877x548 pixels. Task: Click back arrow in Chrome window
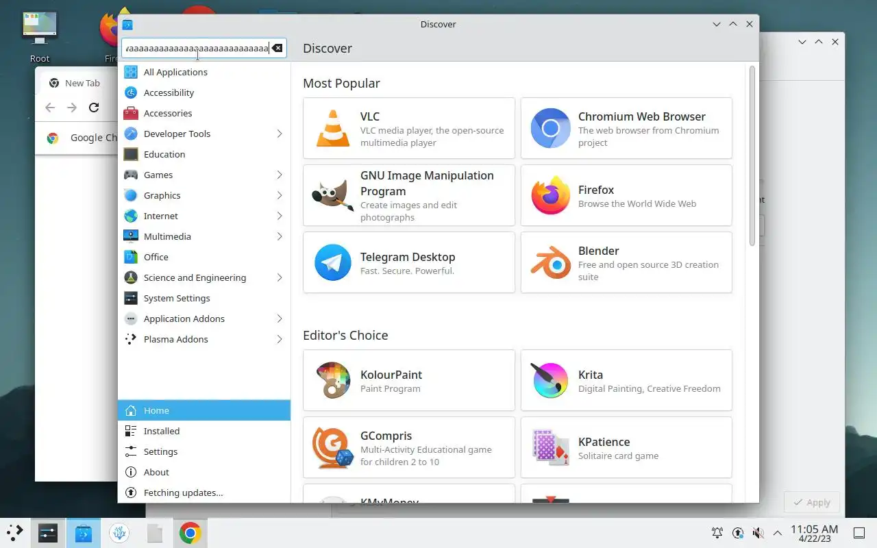click(x=50, y=108)
